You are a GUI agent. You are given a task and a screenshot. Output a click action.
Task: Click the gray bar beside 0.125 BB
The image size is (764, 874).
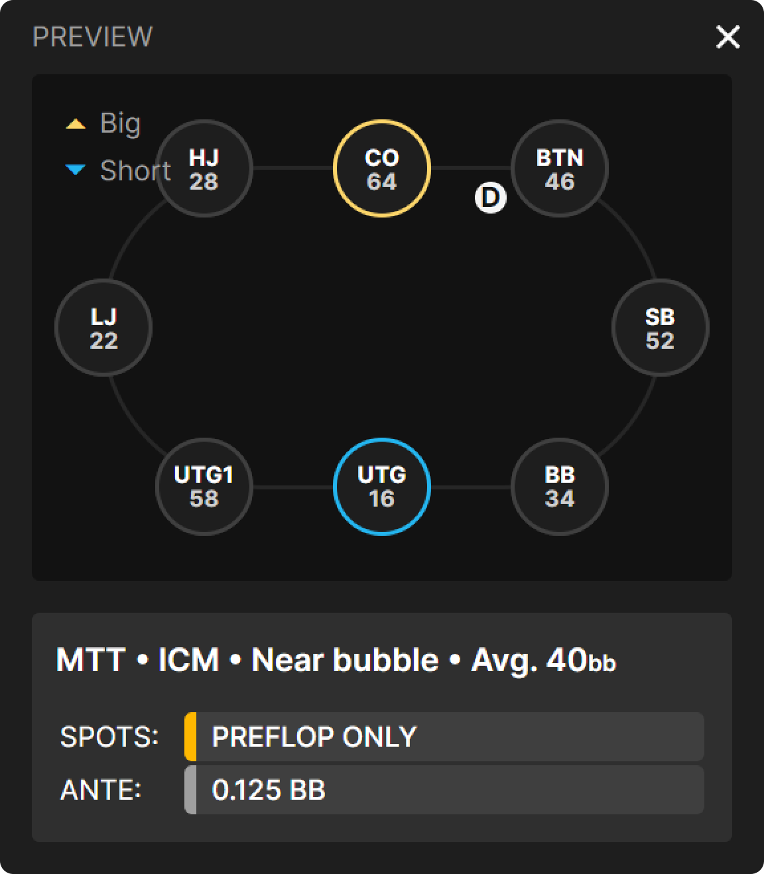(190, 790)
